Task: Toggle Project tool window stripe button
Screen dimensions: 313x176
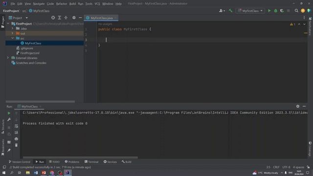Action: [2, 22]
